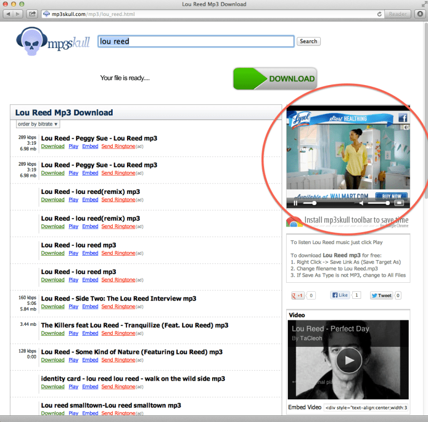Viewport: 428px width, 422px height.
Task: Go back using Safari's back arrow
Action: [x=8, y=13]
